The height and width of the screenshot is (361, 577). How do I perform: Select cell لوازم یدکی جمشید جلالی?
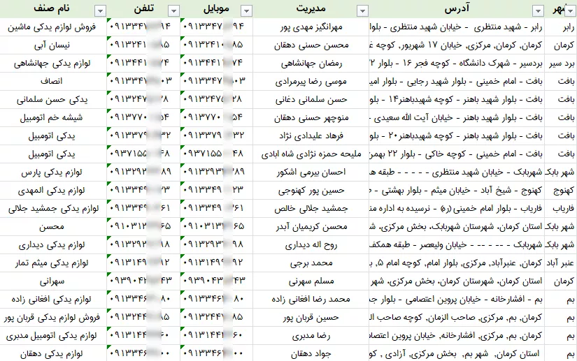pos(53,209)
